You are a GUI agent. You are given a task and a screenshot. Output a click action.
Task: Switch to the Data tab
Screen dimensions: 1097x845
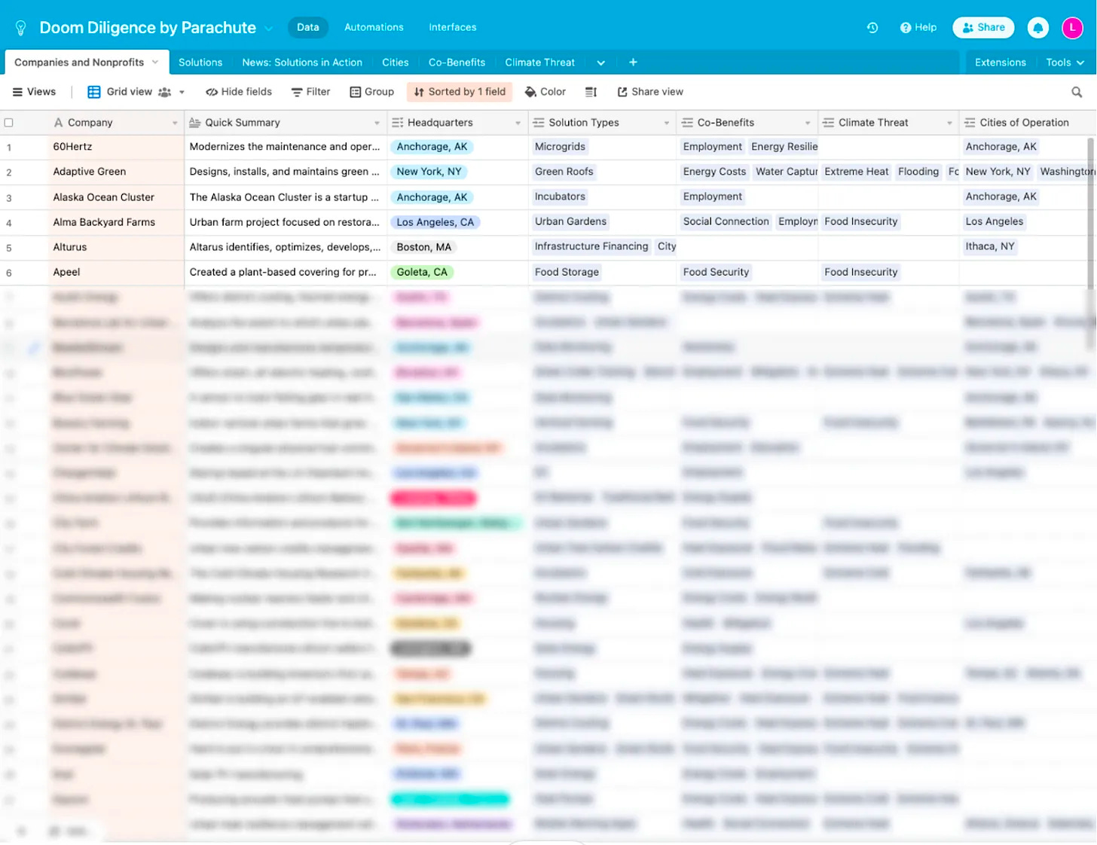click(x=307, y=27)
